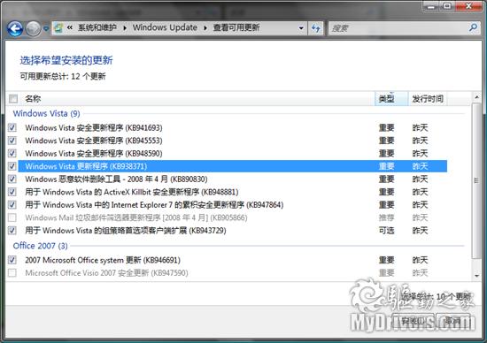
Task: Uncheck the malicious software tool KB890830
Action: [x=12, y=179]
